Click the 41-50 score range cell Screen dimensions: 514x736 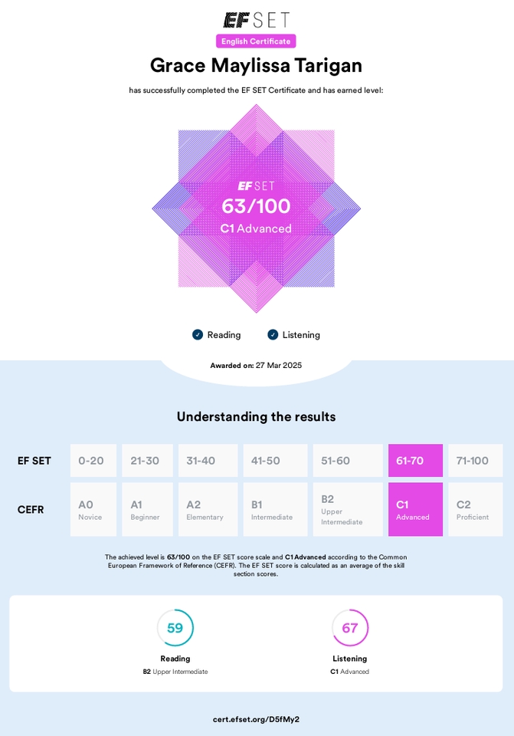(275, 461)
